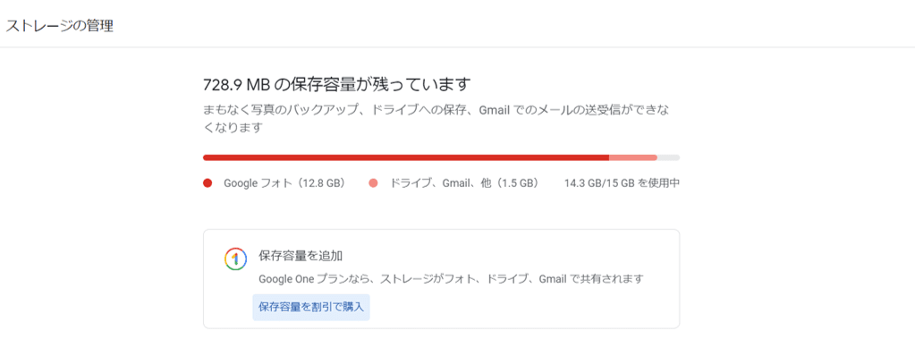Image resolution: width=915 pixels, height=348 pixels.
Task: Click the light pink segment of storage bar
Action: coord(633,157)
